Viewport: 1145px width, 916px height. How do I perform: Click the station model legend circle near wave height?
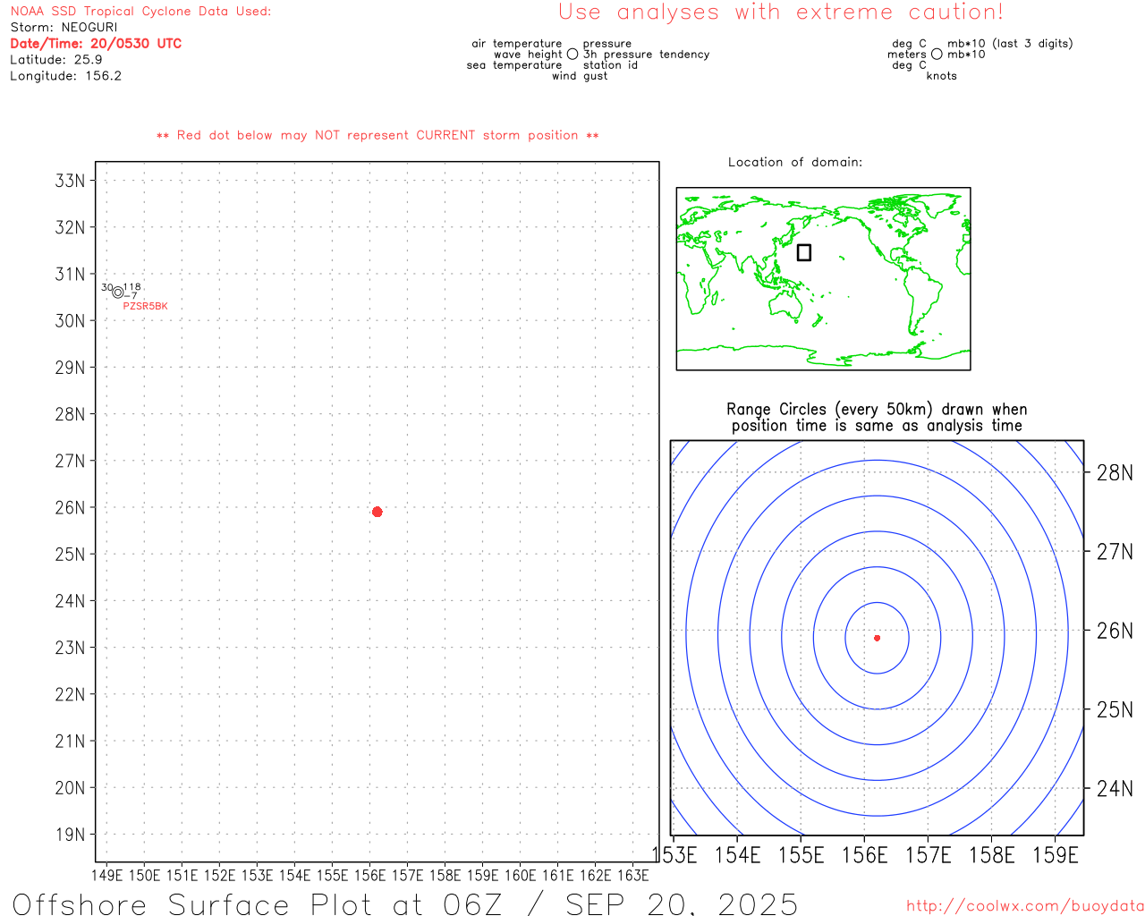tap(572, 55)
